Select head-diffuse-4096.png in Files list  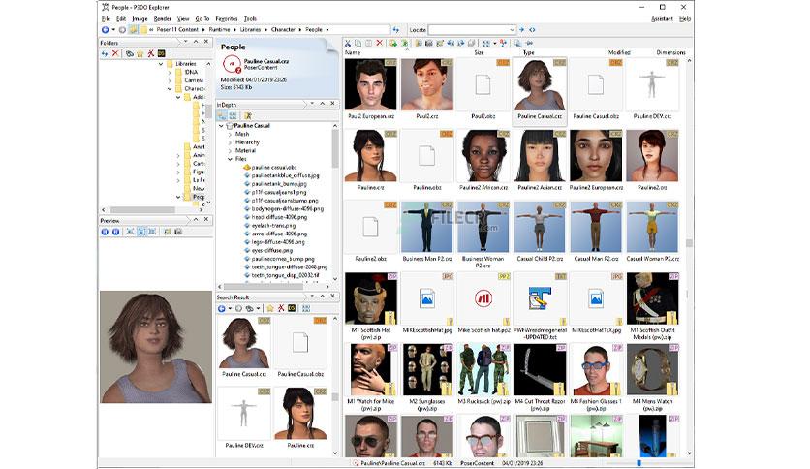(279, 217)
